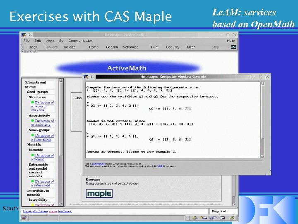Click sidebar scrollbar up arrow

click(x=60, y=80)
